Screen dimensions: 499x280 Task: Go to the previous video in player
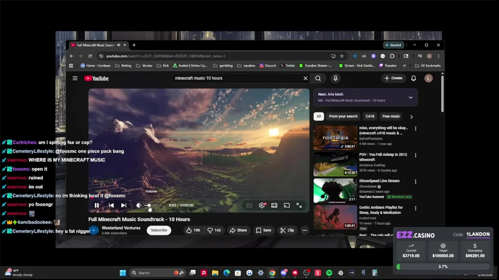[x=111, y=205]
